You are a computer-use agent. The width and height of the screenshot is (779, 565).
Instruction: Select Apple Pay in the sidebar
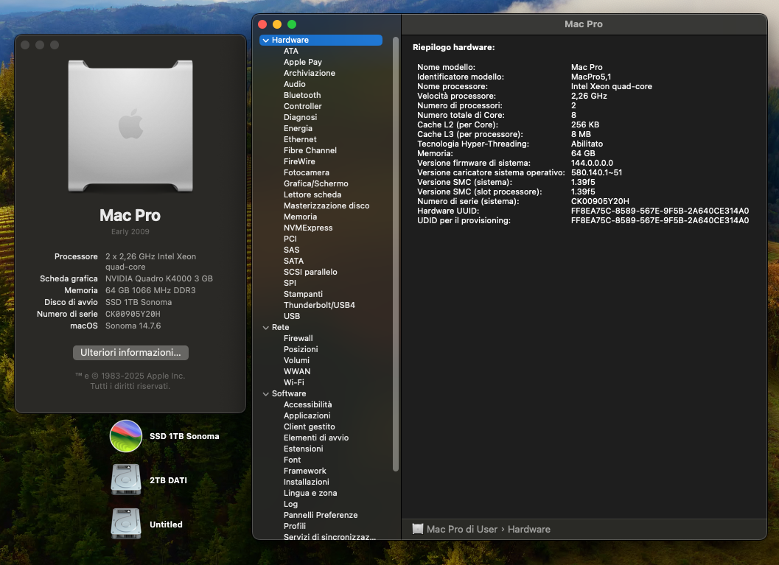click(303, 62)
